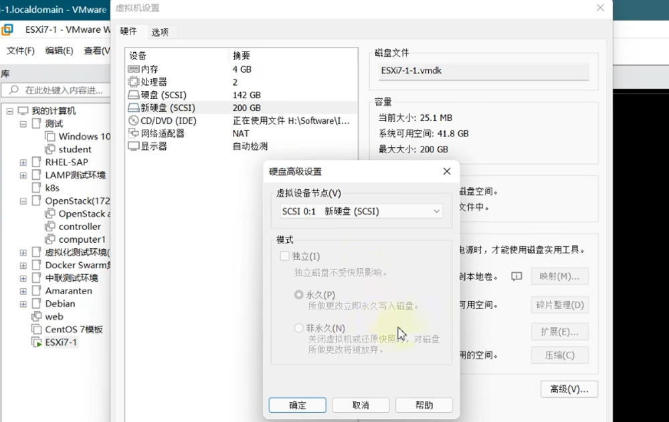The image size is (669, 422).
Task: Click the network adapter (网络适配器) icon
Action: point(134,133)
